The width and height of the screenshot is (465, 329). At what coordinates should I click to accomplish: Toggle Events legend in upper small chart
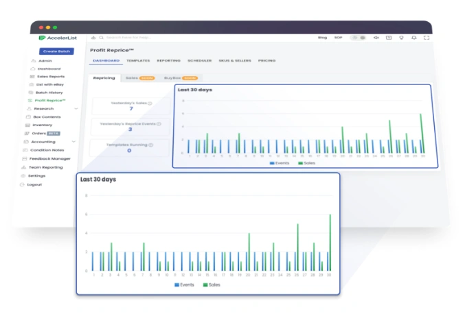click(x=280, y=163)
